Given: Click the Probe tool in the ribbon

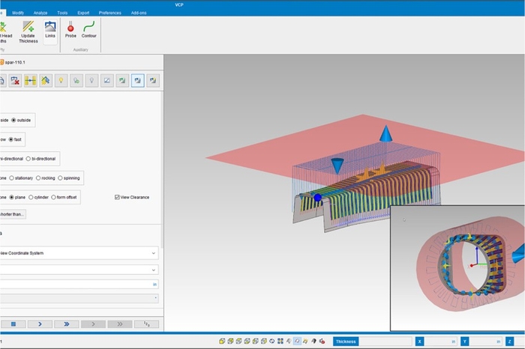Looking at the screenshot, I should click(x=70, y=28).
